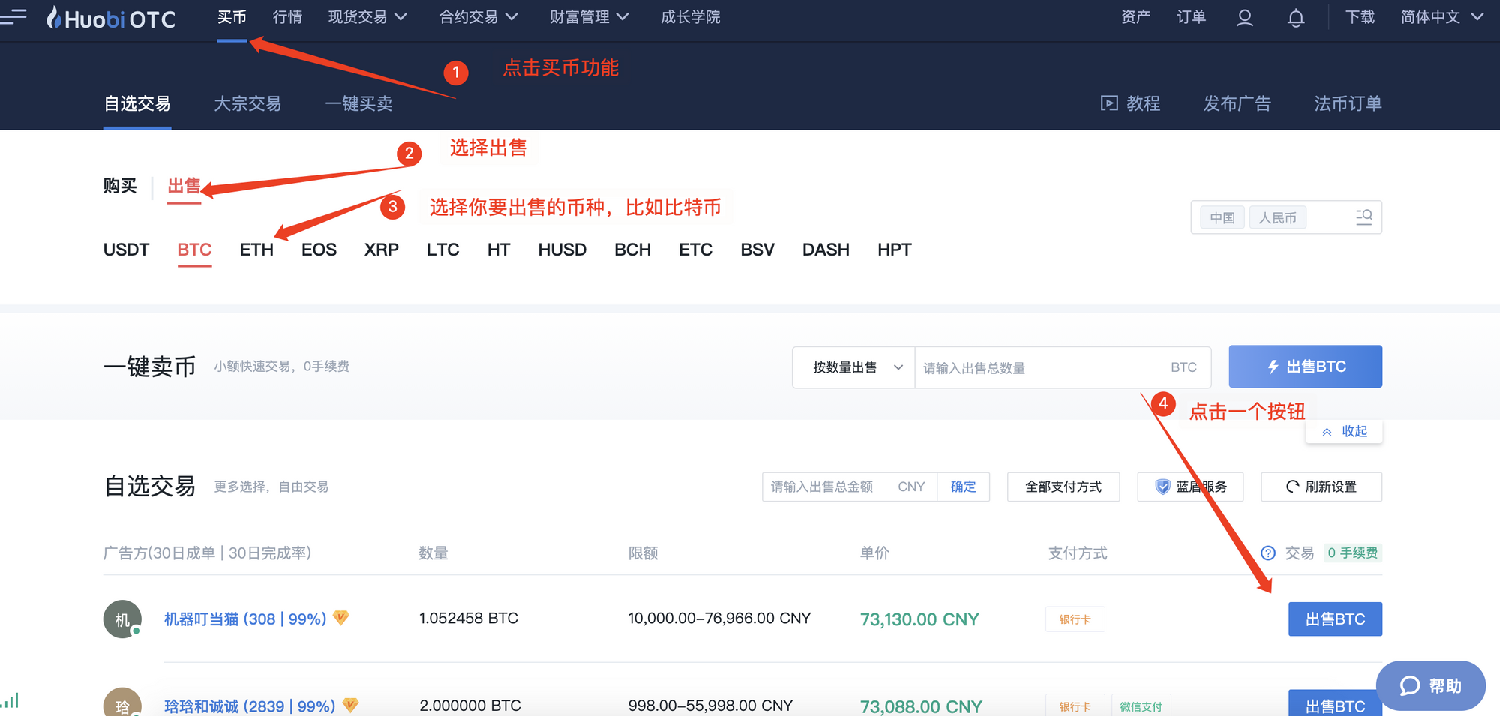Screen dimensions: 1500x716
Task: Open advertiser 机器叮当猫 (308 | 99%) profile
Action: click(x=245, y=619)
